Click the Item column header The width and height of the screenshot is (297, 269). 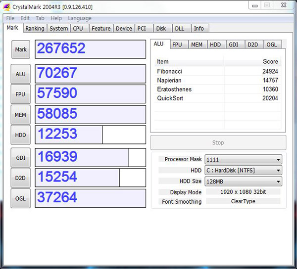click(189, 61)
